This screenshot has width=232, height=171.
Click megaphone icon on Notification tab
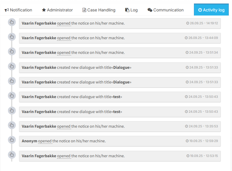pos(7,10)
